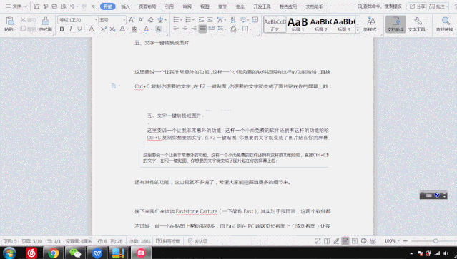The width and height of the screenshot is (457, 259).
Task: Open numbered list style dropdown
Action: point(193,20)
